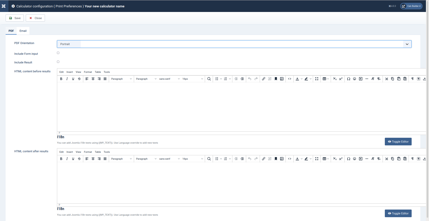Justify text in the after-results editor
Viewport: 429px width, 221px height.
pos(105,159)
